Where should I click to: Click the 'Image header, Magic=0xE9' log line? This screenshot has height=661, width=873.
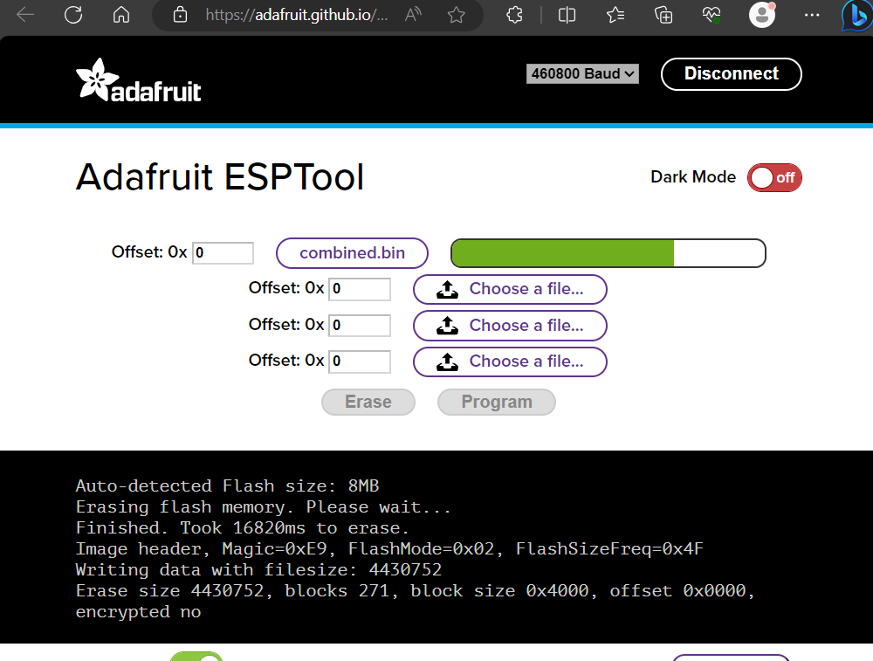pos(389,549)
